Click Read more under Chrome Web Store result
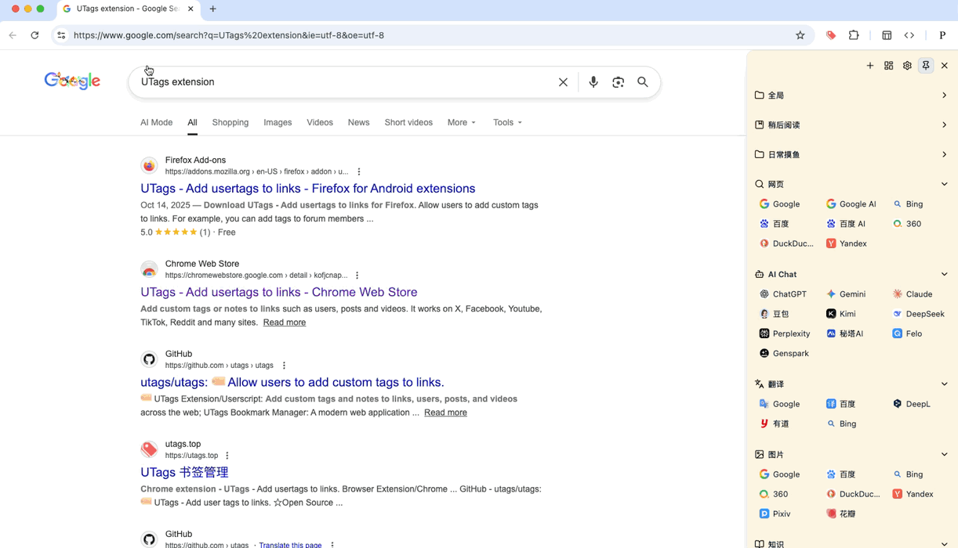Screen dimensions: 958x548 [285, 323]
